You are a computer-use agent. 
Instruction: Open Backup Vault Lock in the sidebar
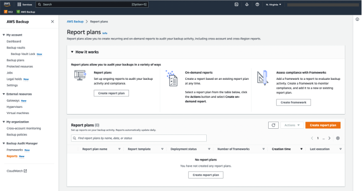[x=23, y=54]
